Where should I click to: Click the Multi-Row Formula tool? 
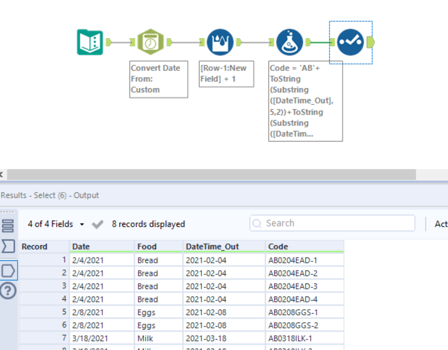(x=220, y=42)
